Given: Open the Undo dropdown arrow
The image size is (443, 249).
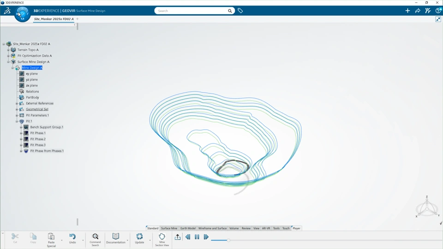Looking at the screenshot, I should [x=83, y=240].
